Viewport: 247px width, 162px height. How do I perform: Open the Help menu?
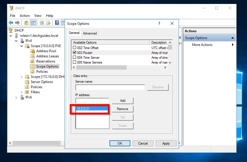point(49,16)
